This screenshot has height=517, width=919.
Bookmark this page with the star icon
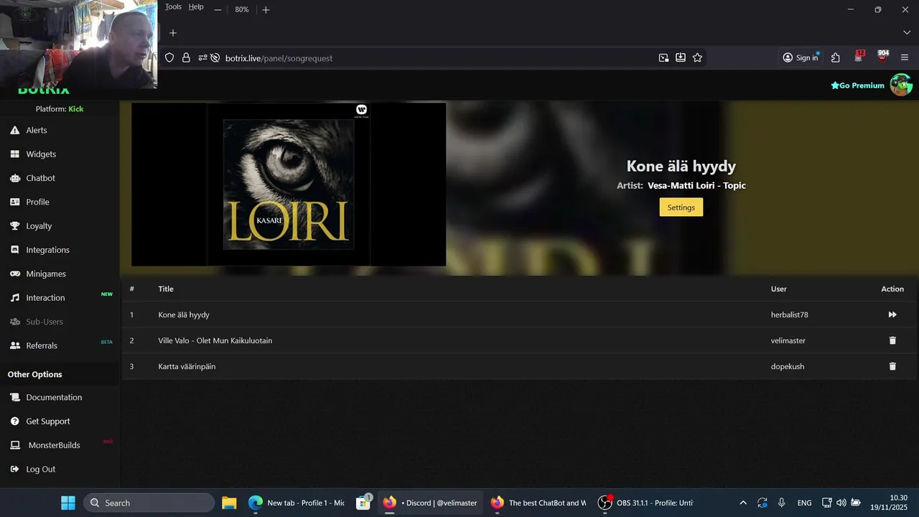(697, 57)
